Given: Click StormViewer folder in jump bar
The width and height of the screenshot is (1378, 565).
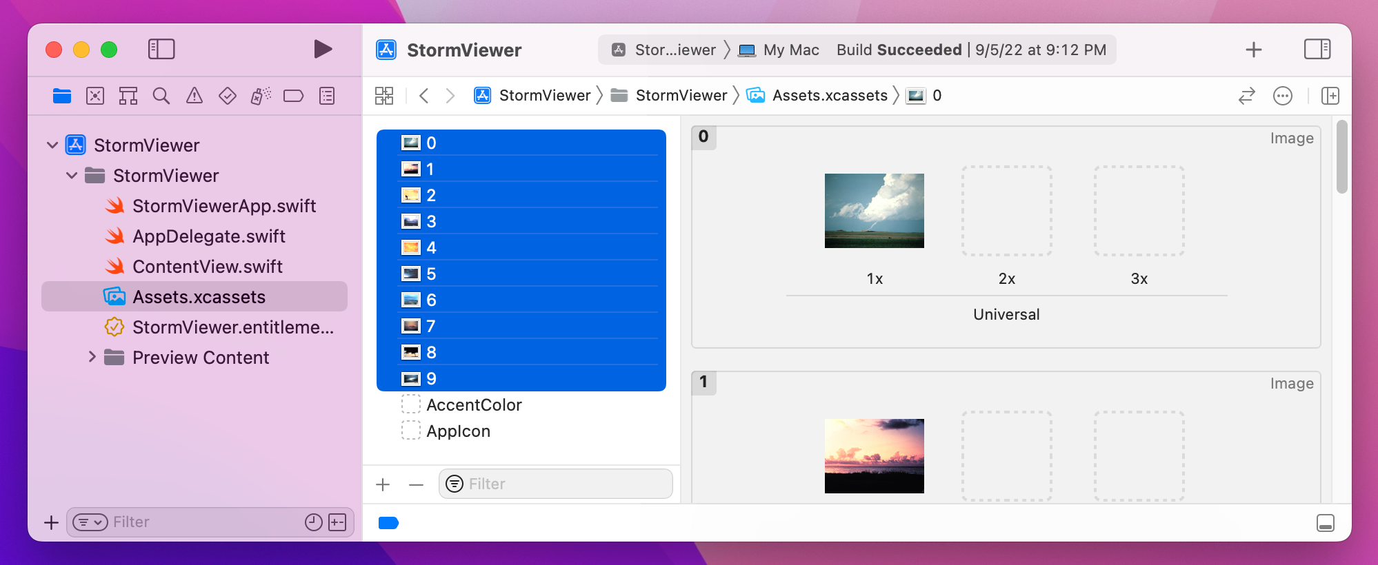Looking at the screenshot, I should tap(669, 95).
